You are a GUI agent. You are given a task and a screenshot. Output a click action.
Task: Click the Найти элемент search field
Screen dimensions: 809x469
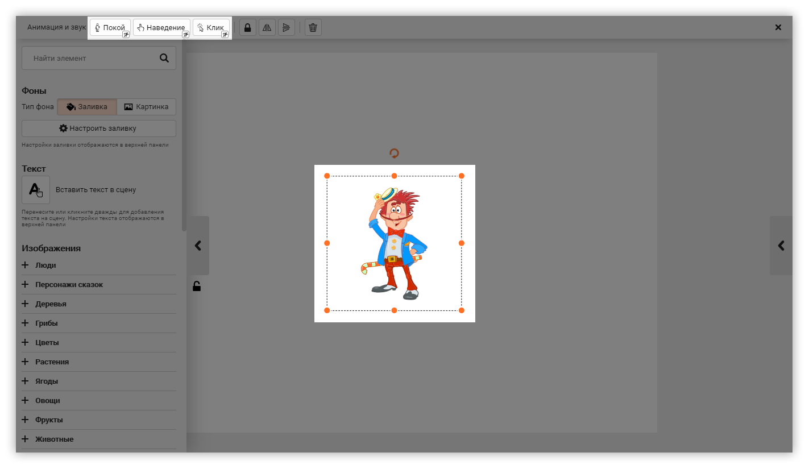91,58
